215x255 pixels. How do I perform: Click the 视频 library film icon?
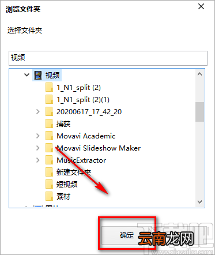tap(38, 75)
